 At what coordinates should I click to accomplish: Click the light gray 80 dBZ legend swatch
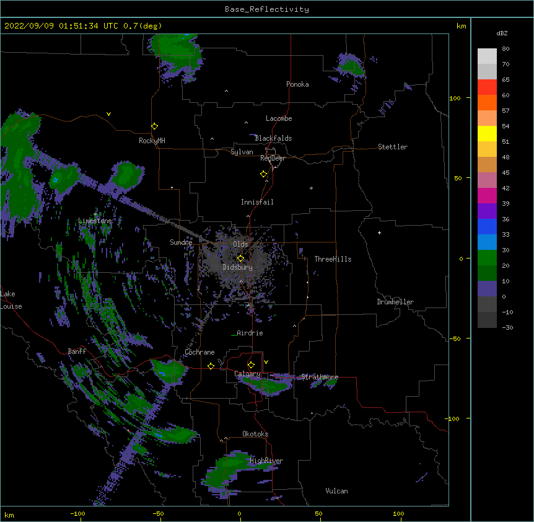point(487,56)
